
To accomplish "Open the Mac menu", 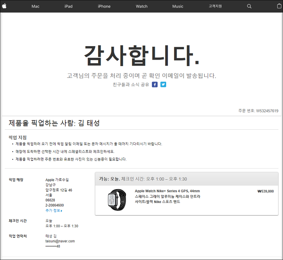I will [35, 6].
